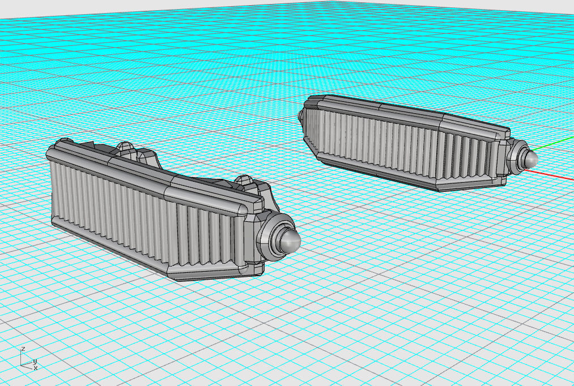The height and width of the screenshot is (386, 574).
Task: Click the world axes icon
Action: [x=28, y=359]
